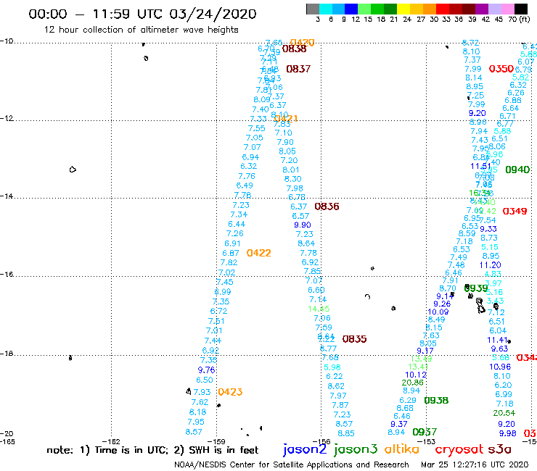Screen dimensions: 537x471
Task: Click the s3a time stamp '0836'
Action: [x=327, y=207]
